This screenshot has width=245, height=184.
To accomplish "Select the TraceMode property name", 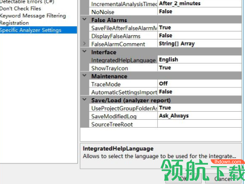I will 123,84.
